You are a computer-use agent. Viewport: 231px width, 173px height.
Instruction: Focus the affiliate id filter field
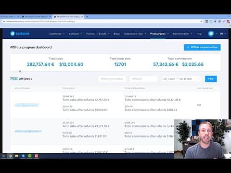tap(143, 79)
